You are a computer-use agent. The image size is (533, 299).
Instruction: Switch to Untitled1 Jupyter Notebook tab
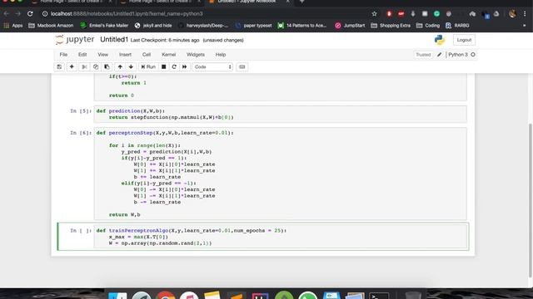click(x=247, y=2)
